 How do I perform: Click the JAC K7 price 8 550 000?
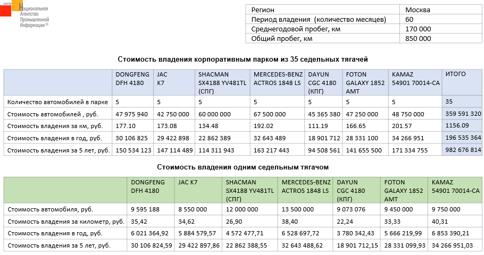click(198, 209)
